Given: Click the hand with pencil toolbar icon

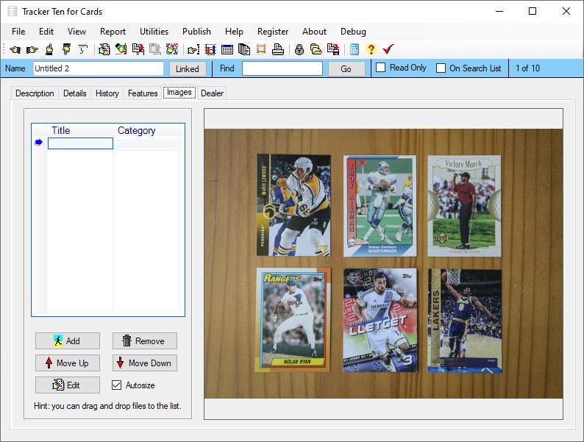Looking at the screenshot, I should (121, 49).
